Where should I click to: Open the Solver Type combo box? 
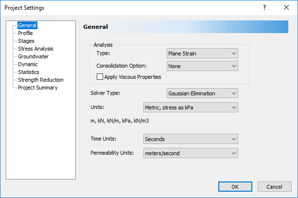click(202, 93)
